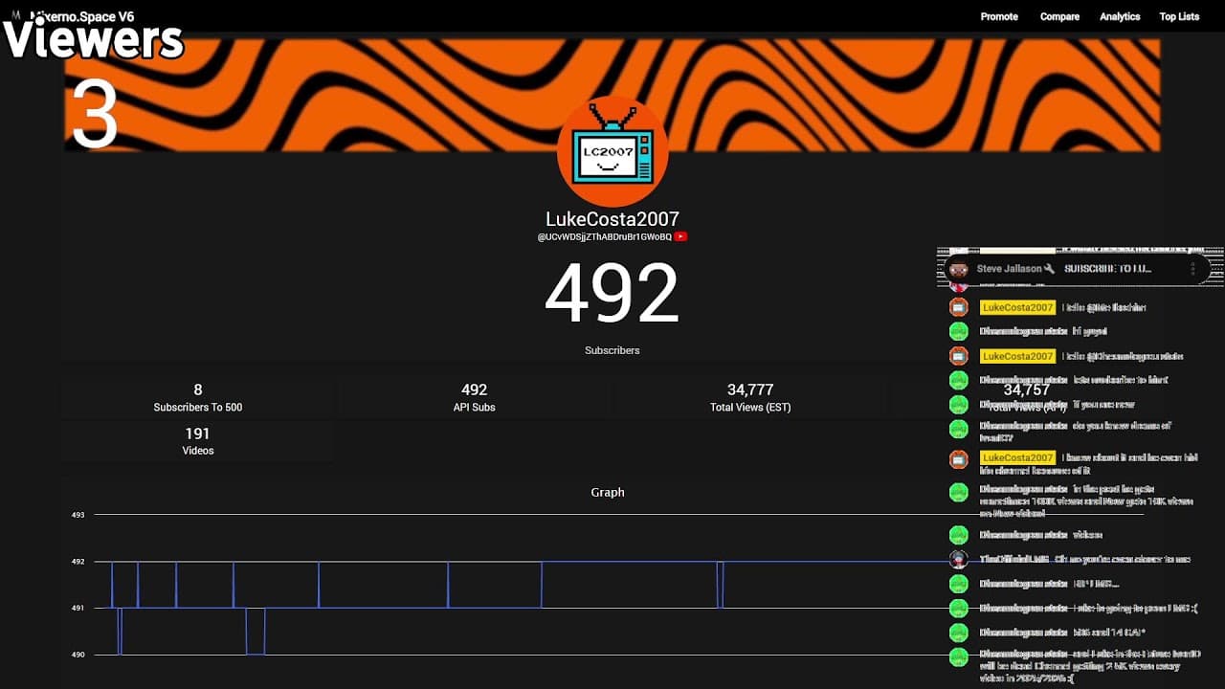Click the '492 API Subs' stat box
This screenshot has width=1225, height=689.
(x=474, y=397)
